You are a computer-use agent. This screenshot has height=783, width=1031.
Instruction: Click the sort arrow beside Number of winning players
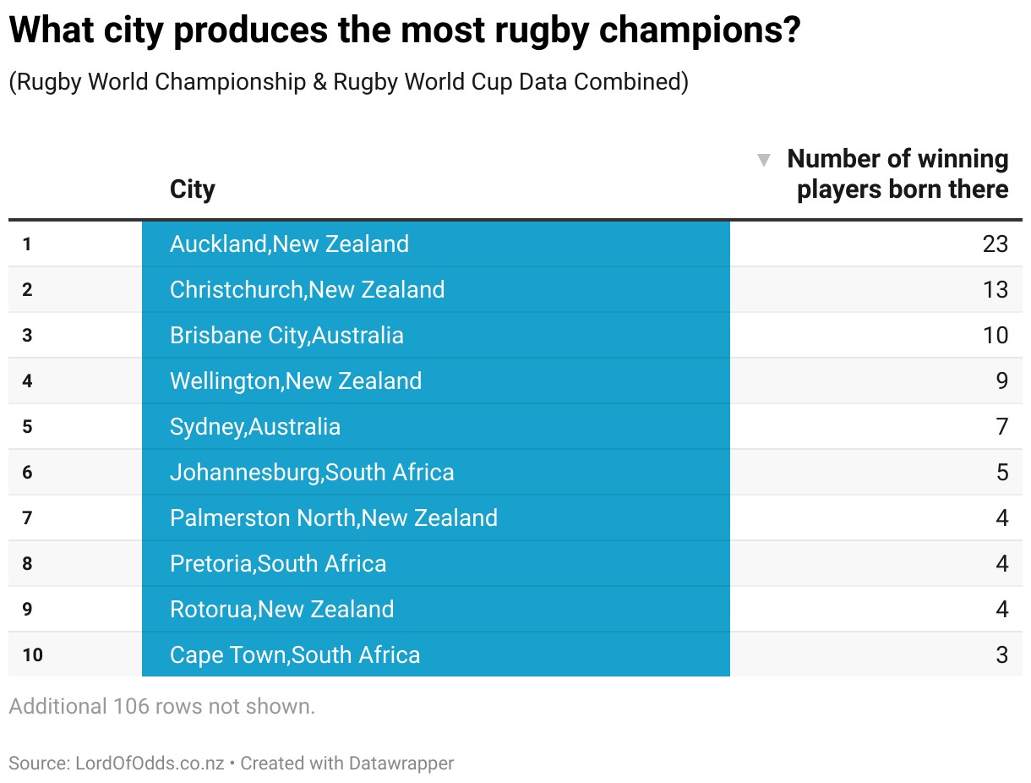click(x=764, y=159)
